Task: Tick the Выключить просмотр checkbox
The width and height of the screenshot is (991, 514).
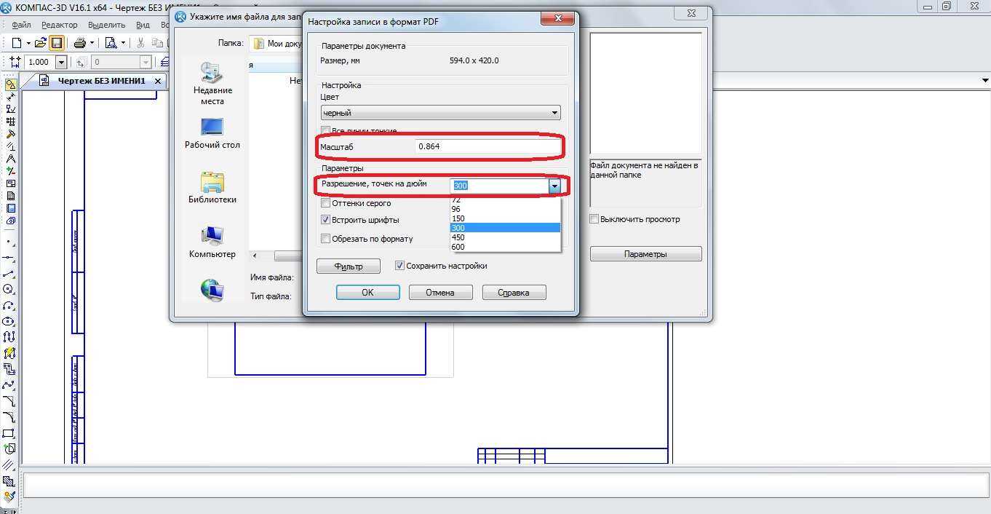Action: [594, 219]
